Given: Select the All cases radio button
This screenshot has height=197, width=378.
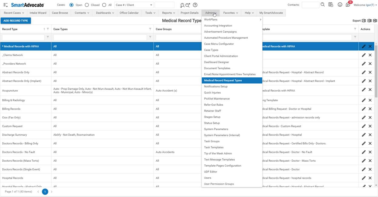Looking at the screenshot, I should click(x=104, y=5).
